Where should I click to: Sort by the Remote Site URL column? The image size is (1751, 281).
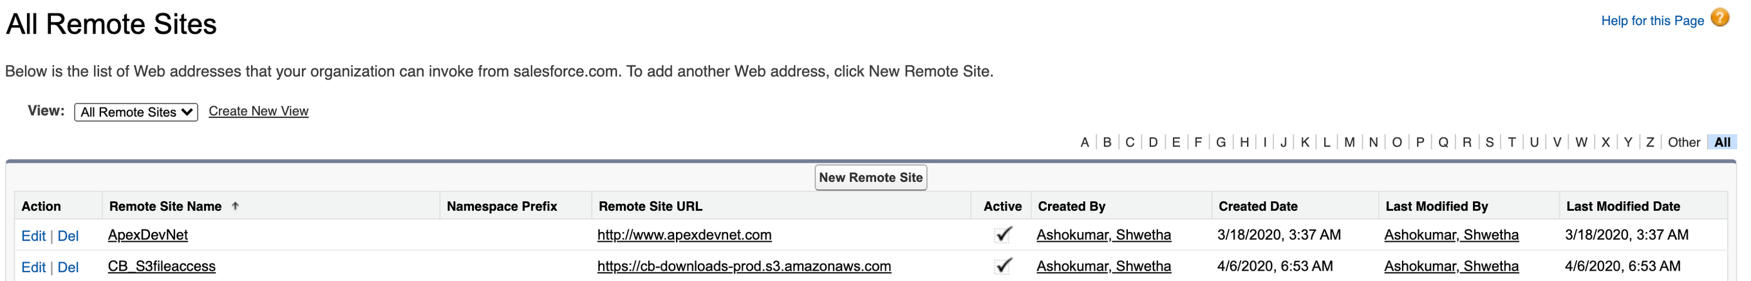(650, 206)
